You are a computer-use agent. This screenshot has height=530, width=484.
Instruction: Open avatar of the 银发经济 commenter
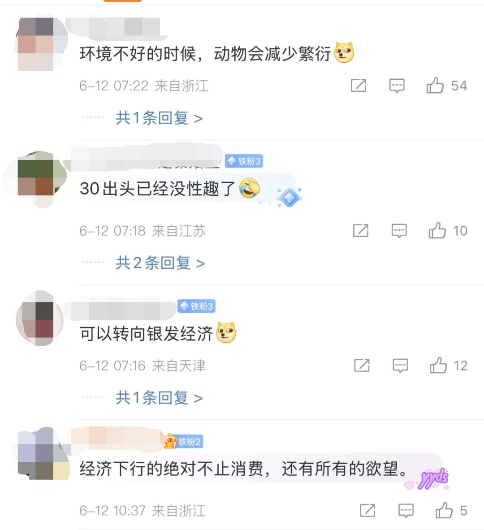(x=40, y=318)
